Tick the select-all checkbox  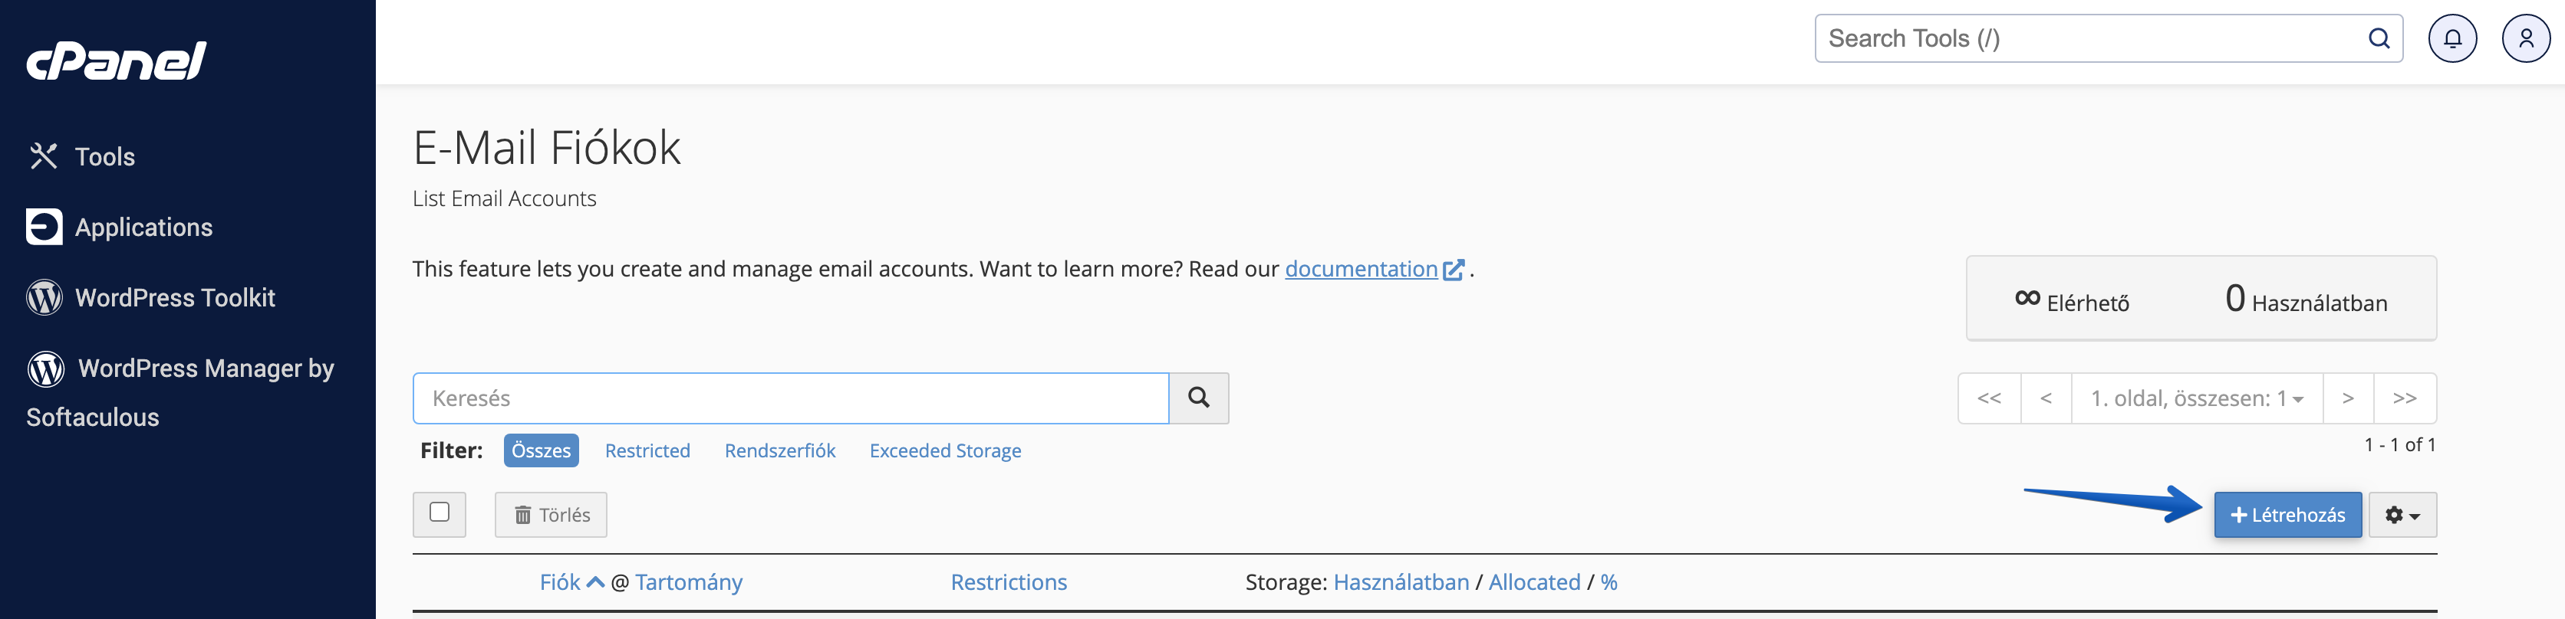(439, 513)
